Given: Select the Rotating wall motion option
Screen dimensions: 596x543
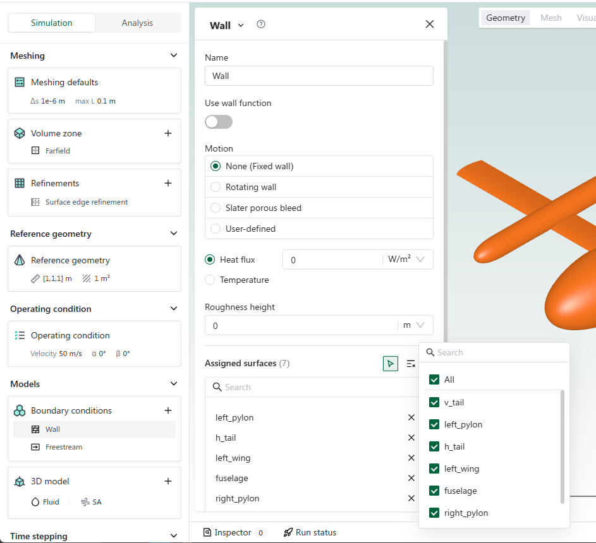Looking at the screenshot, I should 216,187.
